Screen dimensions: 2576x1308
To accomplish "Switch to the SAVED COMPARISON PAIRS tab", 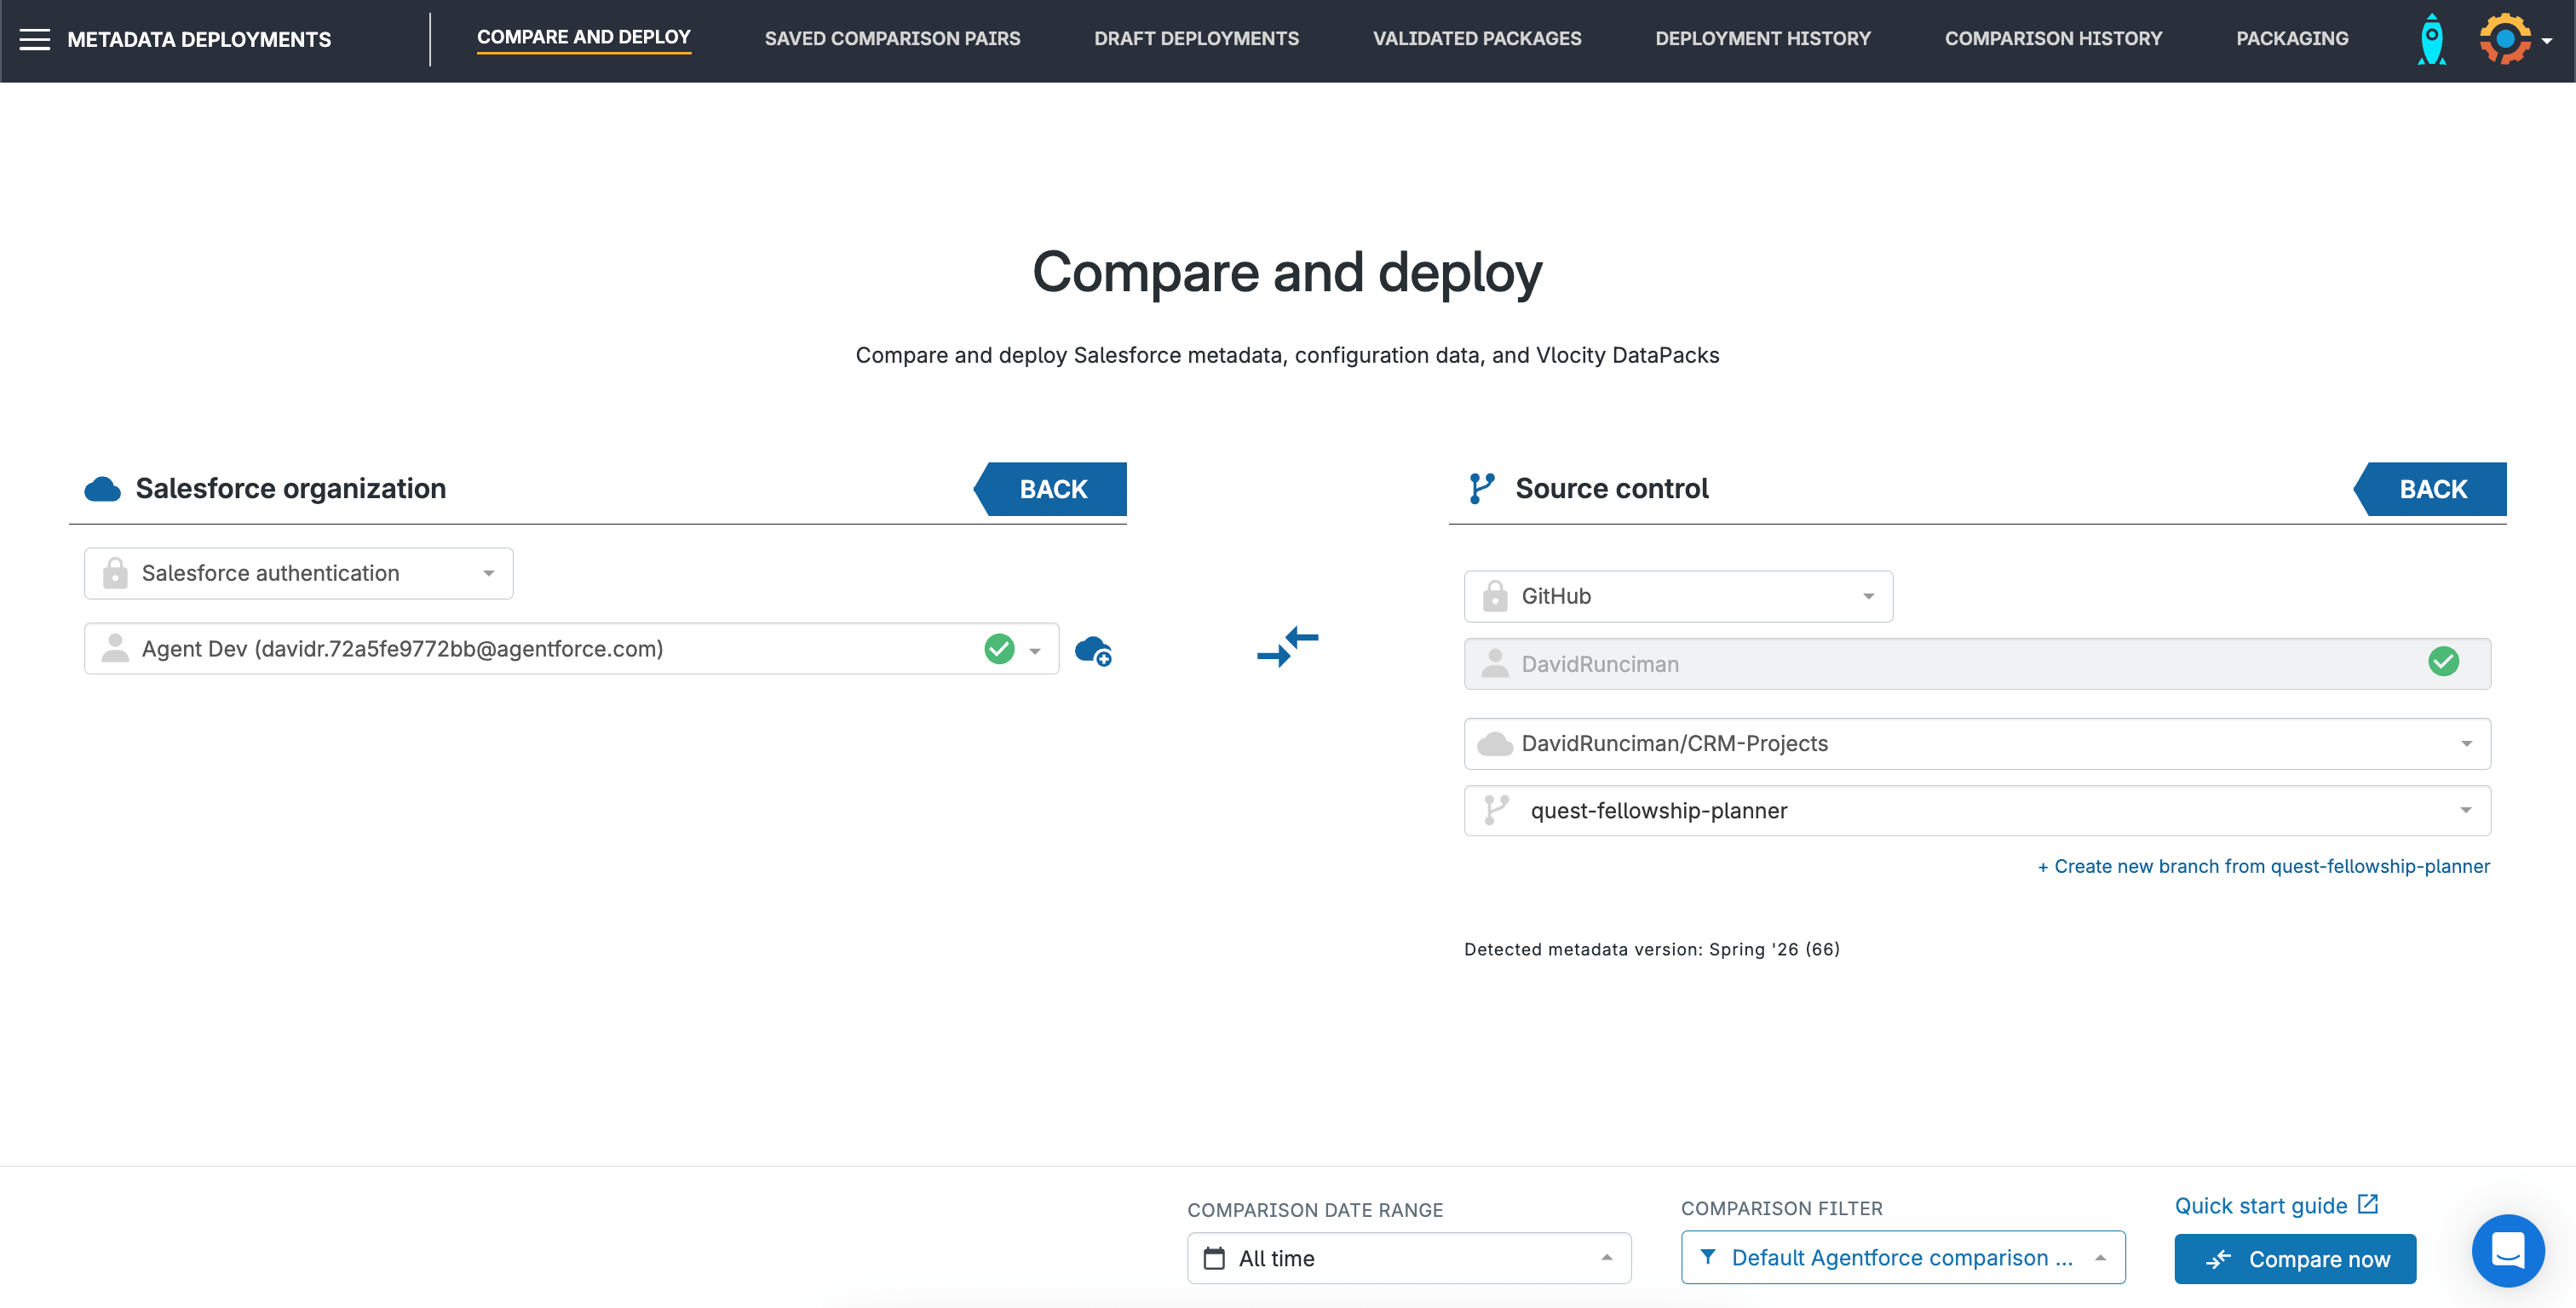I will click(x=892, y=39).
